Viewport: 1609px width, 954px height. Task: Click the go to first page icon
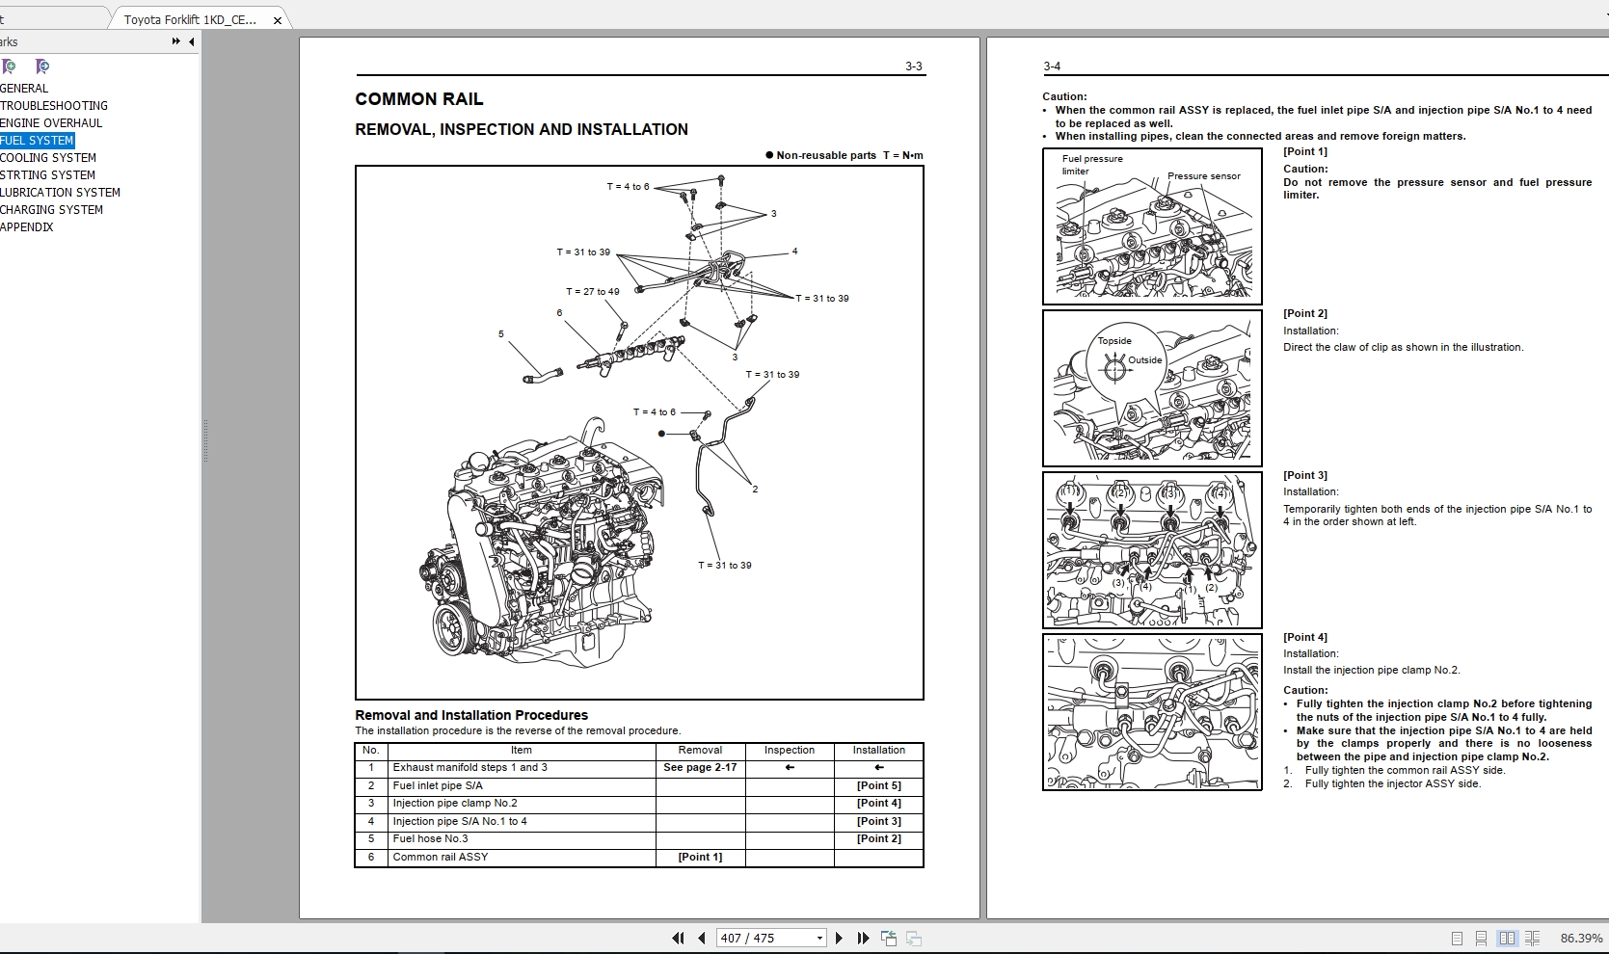click(679, 938)
